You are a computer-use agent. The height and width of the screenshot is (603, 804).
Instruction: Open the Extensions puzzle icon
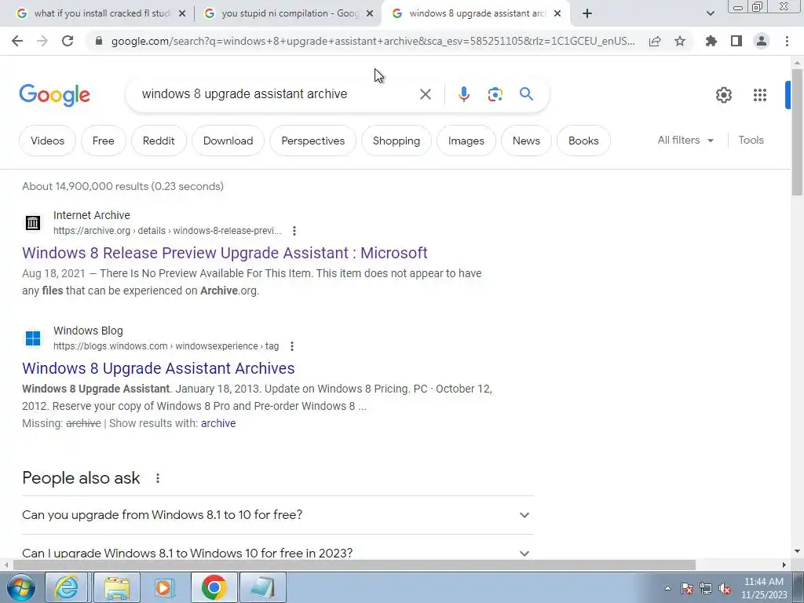coord(711,41)
